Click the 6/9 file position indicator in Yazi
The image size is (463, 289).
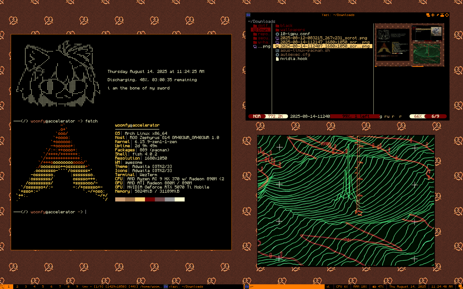435,116
